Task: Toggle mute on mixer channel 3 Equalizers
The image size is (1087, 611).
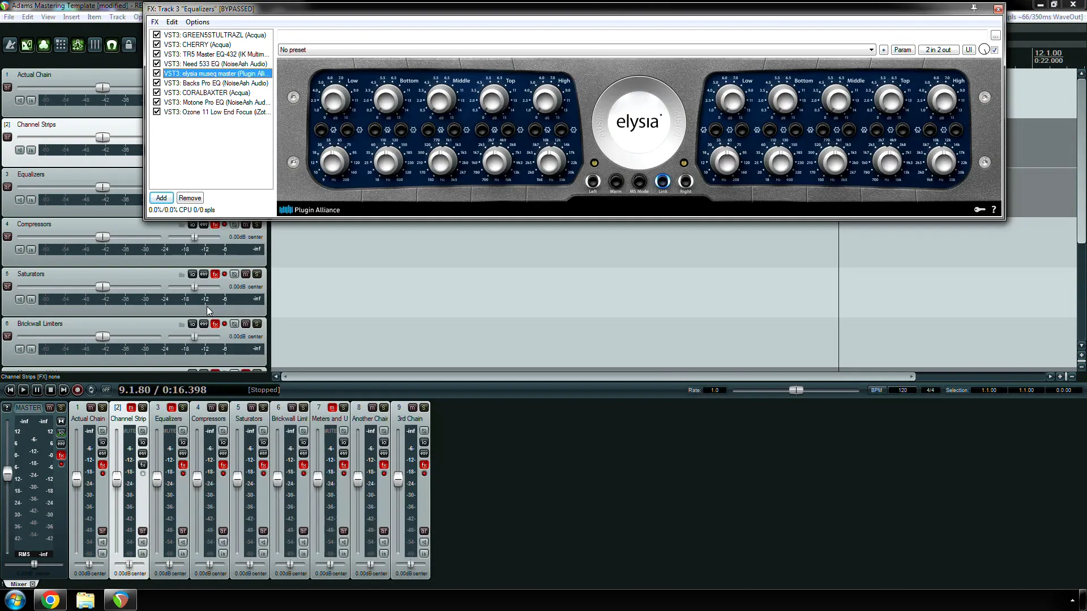Action: 171,408
